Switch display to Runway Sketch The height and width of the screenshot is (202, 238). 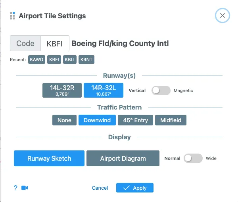[49, 158]
